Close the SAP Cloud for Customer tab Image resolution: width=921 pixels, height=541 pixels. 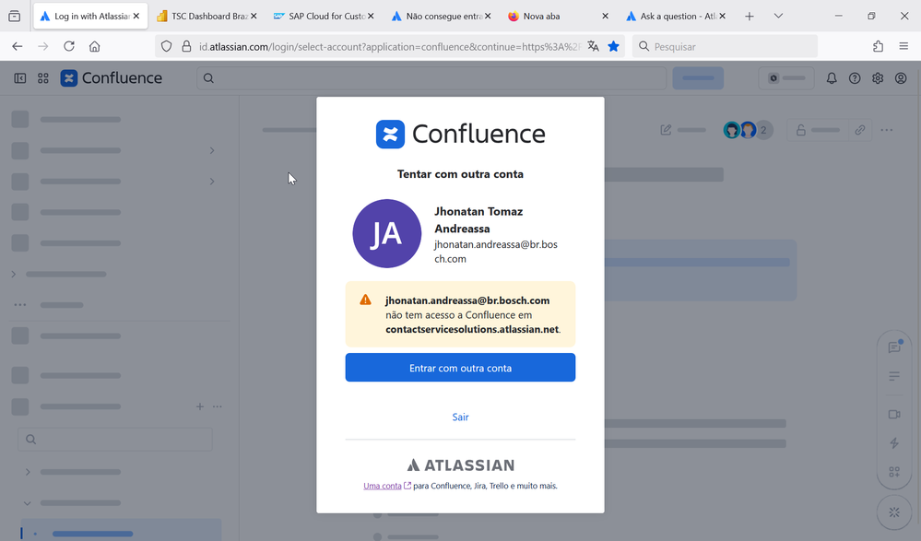[371, 17]
